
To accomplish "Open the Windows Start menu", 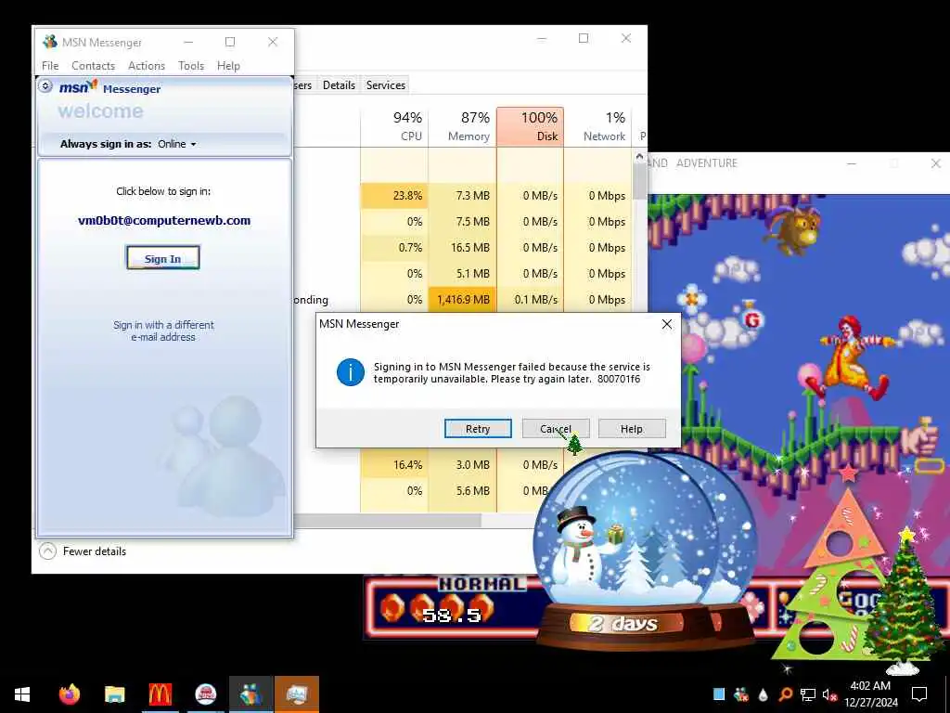I will pos(22,694).
